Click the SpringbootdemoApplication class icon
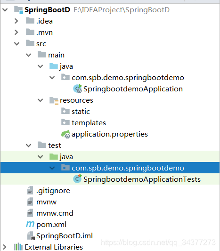The width and height of the screenshot is (220, 251). 78,89
